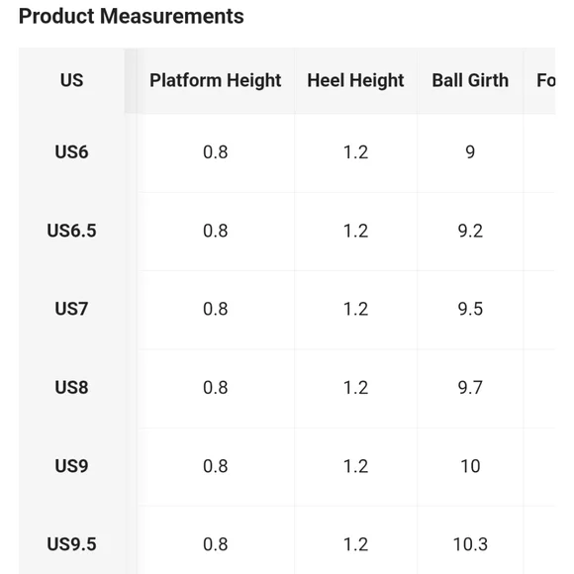Screen dimensions: 574x574
Task: Select the US8 size row label
Action: point(71,387)
